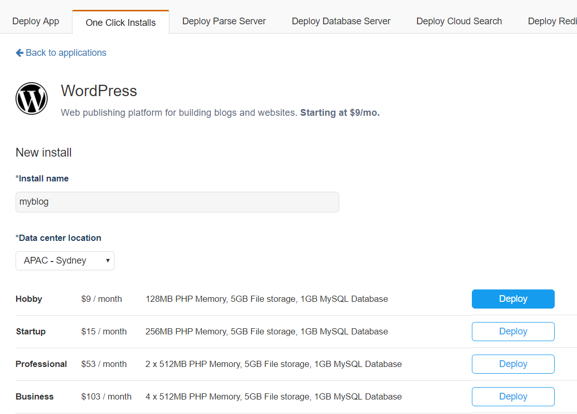Click the Business plan name
Screen dimensions: 577x414
tap(35, 397)
